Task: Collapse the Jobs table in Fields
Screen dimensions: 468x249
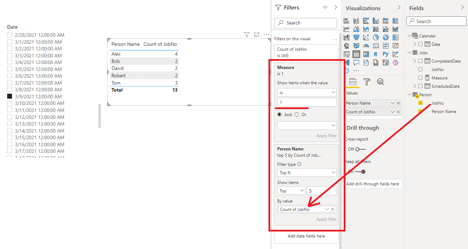Action: tap(410, 52)
